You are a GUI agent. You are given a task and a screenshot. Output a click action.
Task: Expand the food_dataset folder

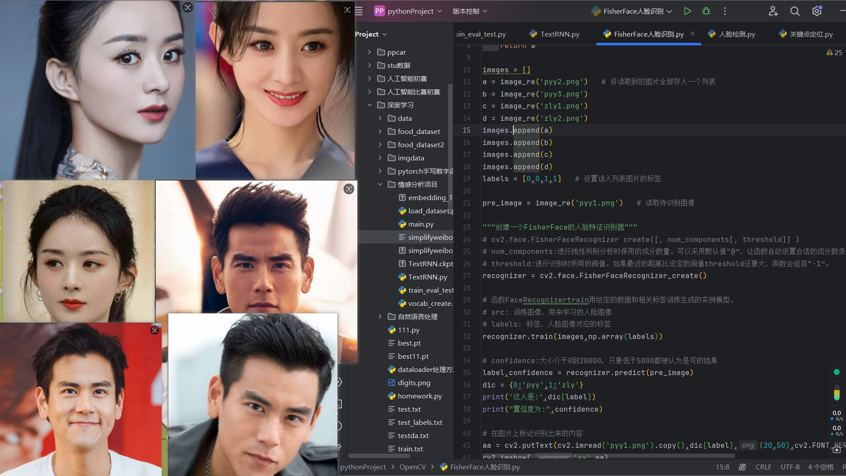pyautogui.click(x=380, y=131)
